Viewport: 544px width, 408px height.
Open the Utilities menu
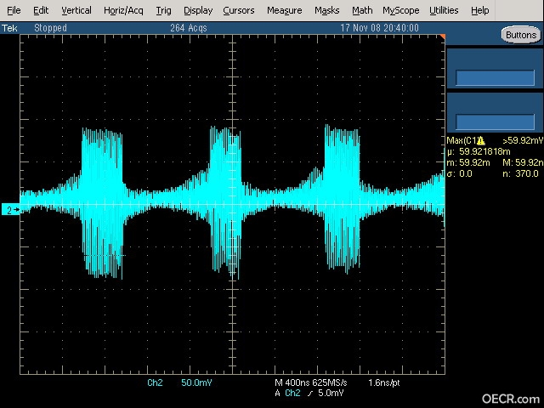pyautogui.click(x=444, y=10)
